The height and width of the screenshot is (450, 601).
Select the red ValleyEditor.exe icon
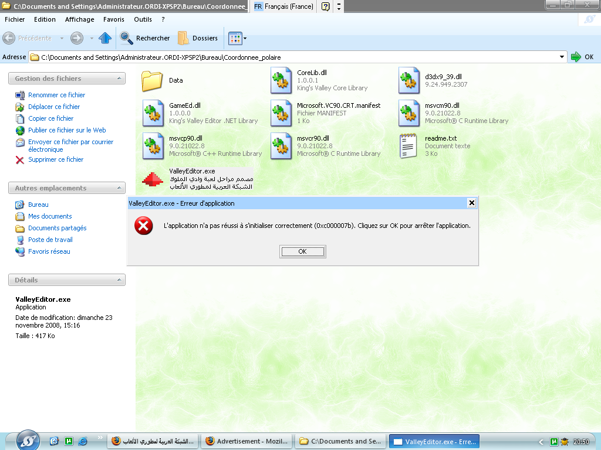[x=153, y=179]
